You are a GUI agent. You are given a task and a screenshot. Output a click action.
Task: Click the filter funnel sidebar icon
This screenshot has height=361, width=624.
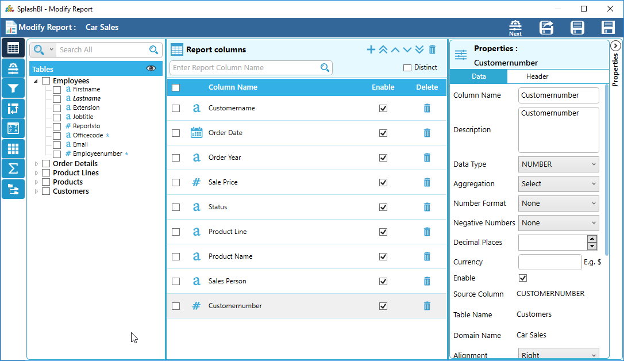[13, 88]
